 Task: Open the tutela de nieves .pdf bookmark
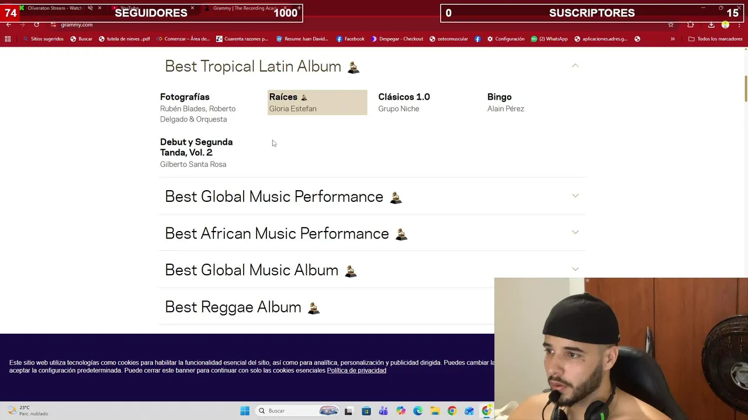point(124,39)
